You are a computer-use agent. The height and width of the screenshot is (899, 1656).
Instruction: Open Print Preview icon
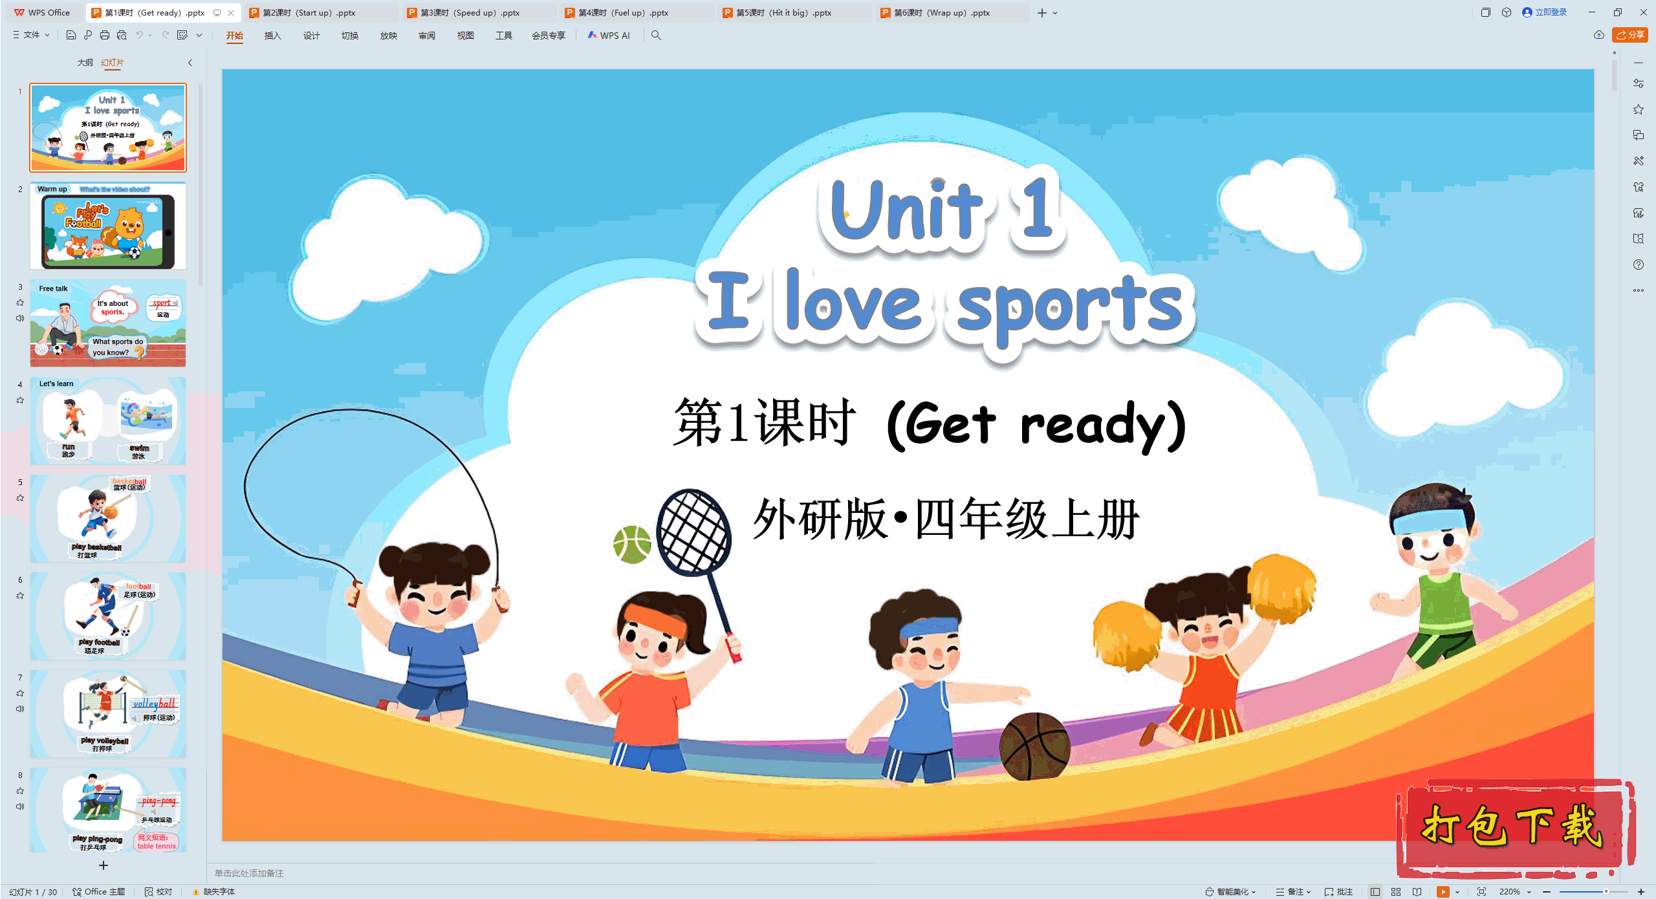(122, 36)
